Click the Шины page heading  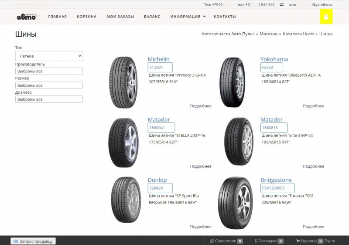(x=26, y=34)
